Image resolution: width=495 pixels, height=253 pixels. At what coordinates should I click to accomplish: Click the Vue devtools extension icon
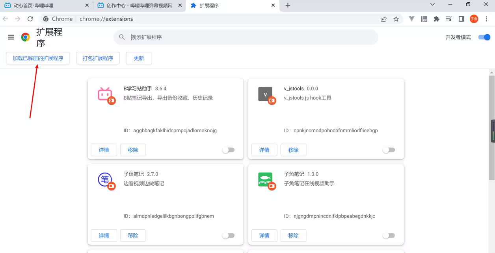[x=412, y=19]
